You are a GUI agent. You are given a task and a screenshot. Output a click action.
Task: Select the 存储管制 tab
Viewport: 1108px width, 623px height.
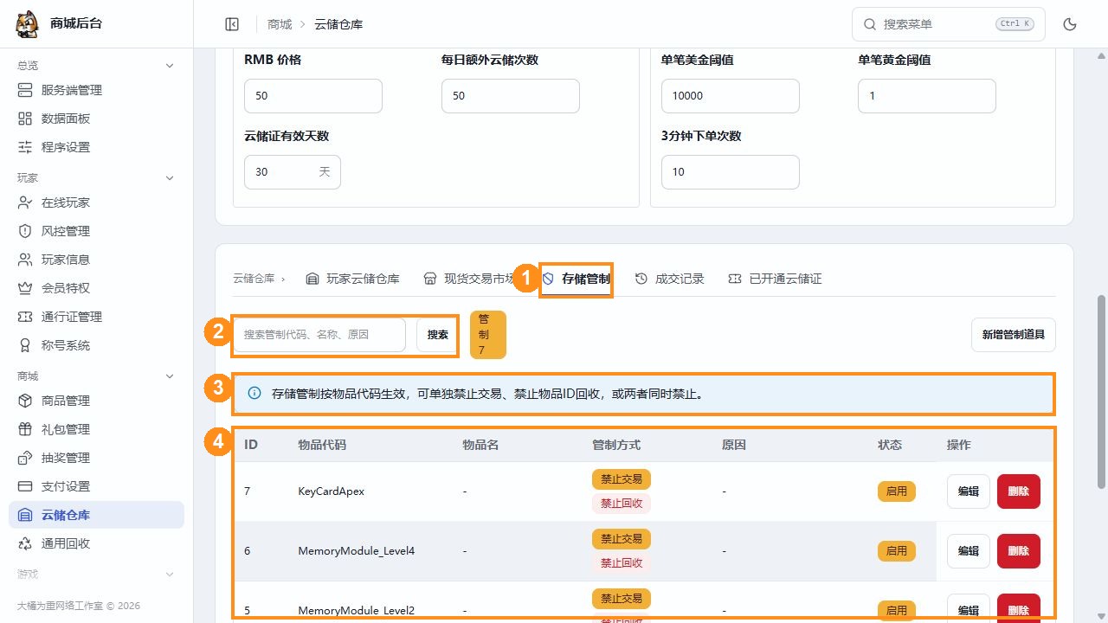coord(577,279)
